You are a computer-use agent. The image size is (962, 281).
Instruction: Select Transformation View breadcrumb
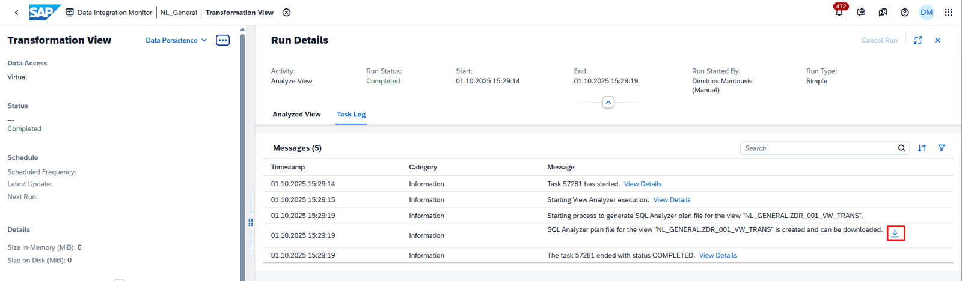point(239,12)
